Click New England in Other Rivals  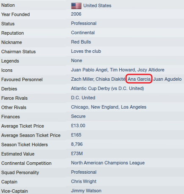pyautogui.click(x=104, y=107)
